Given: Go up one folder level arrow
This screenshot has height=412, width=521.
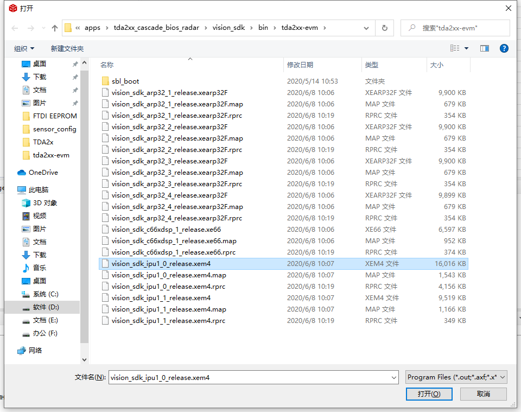Looking at the screenshot, I should [55, 28].
